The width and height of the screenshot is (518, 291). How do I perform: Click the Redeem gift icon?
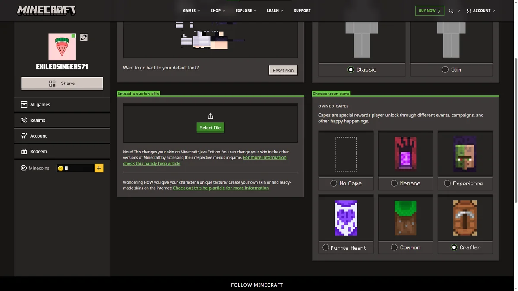click(x=24, y=151)
